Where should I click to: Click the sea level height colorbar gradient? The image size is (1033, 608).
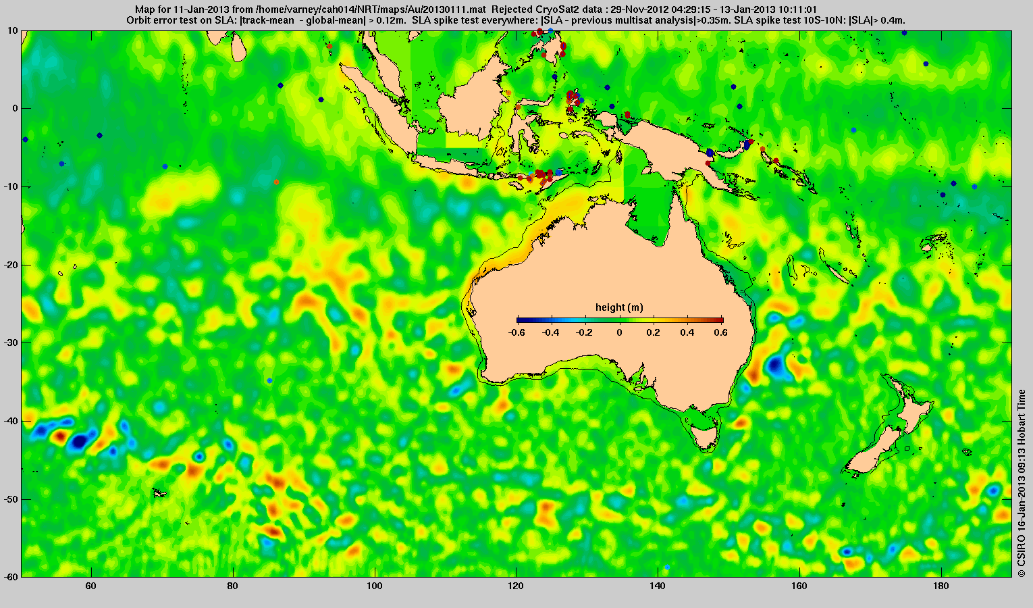pos(620,320)
